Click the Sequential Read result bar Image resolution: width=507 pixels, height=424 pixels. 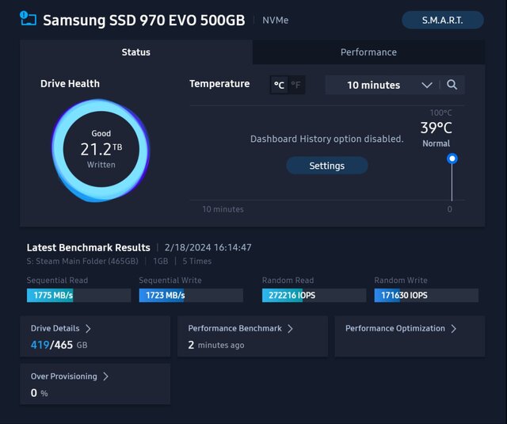78,296
